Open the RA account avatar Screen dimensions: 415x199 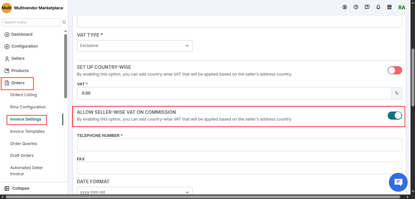click(x=402, y=7)
